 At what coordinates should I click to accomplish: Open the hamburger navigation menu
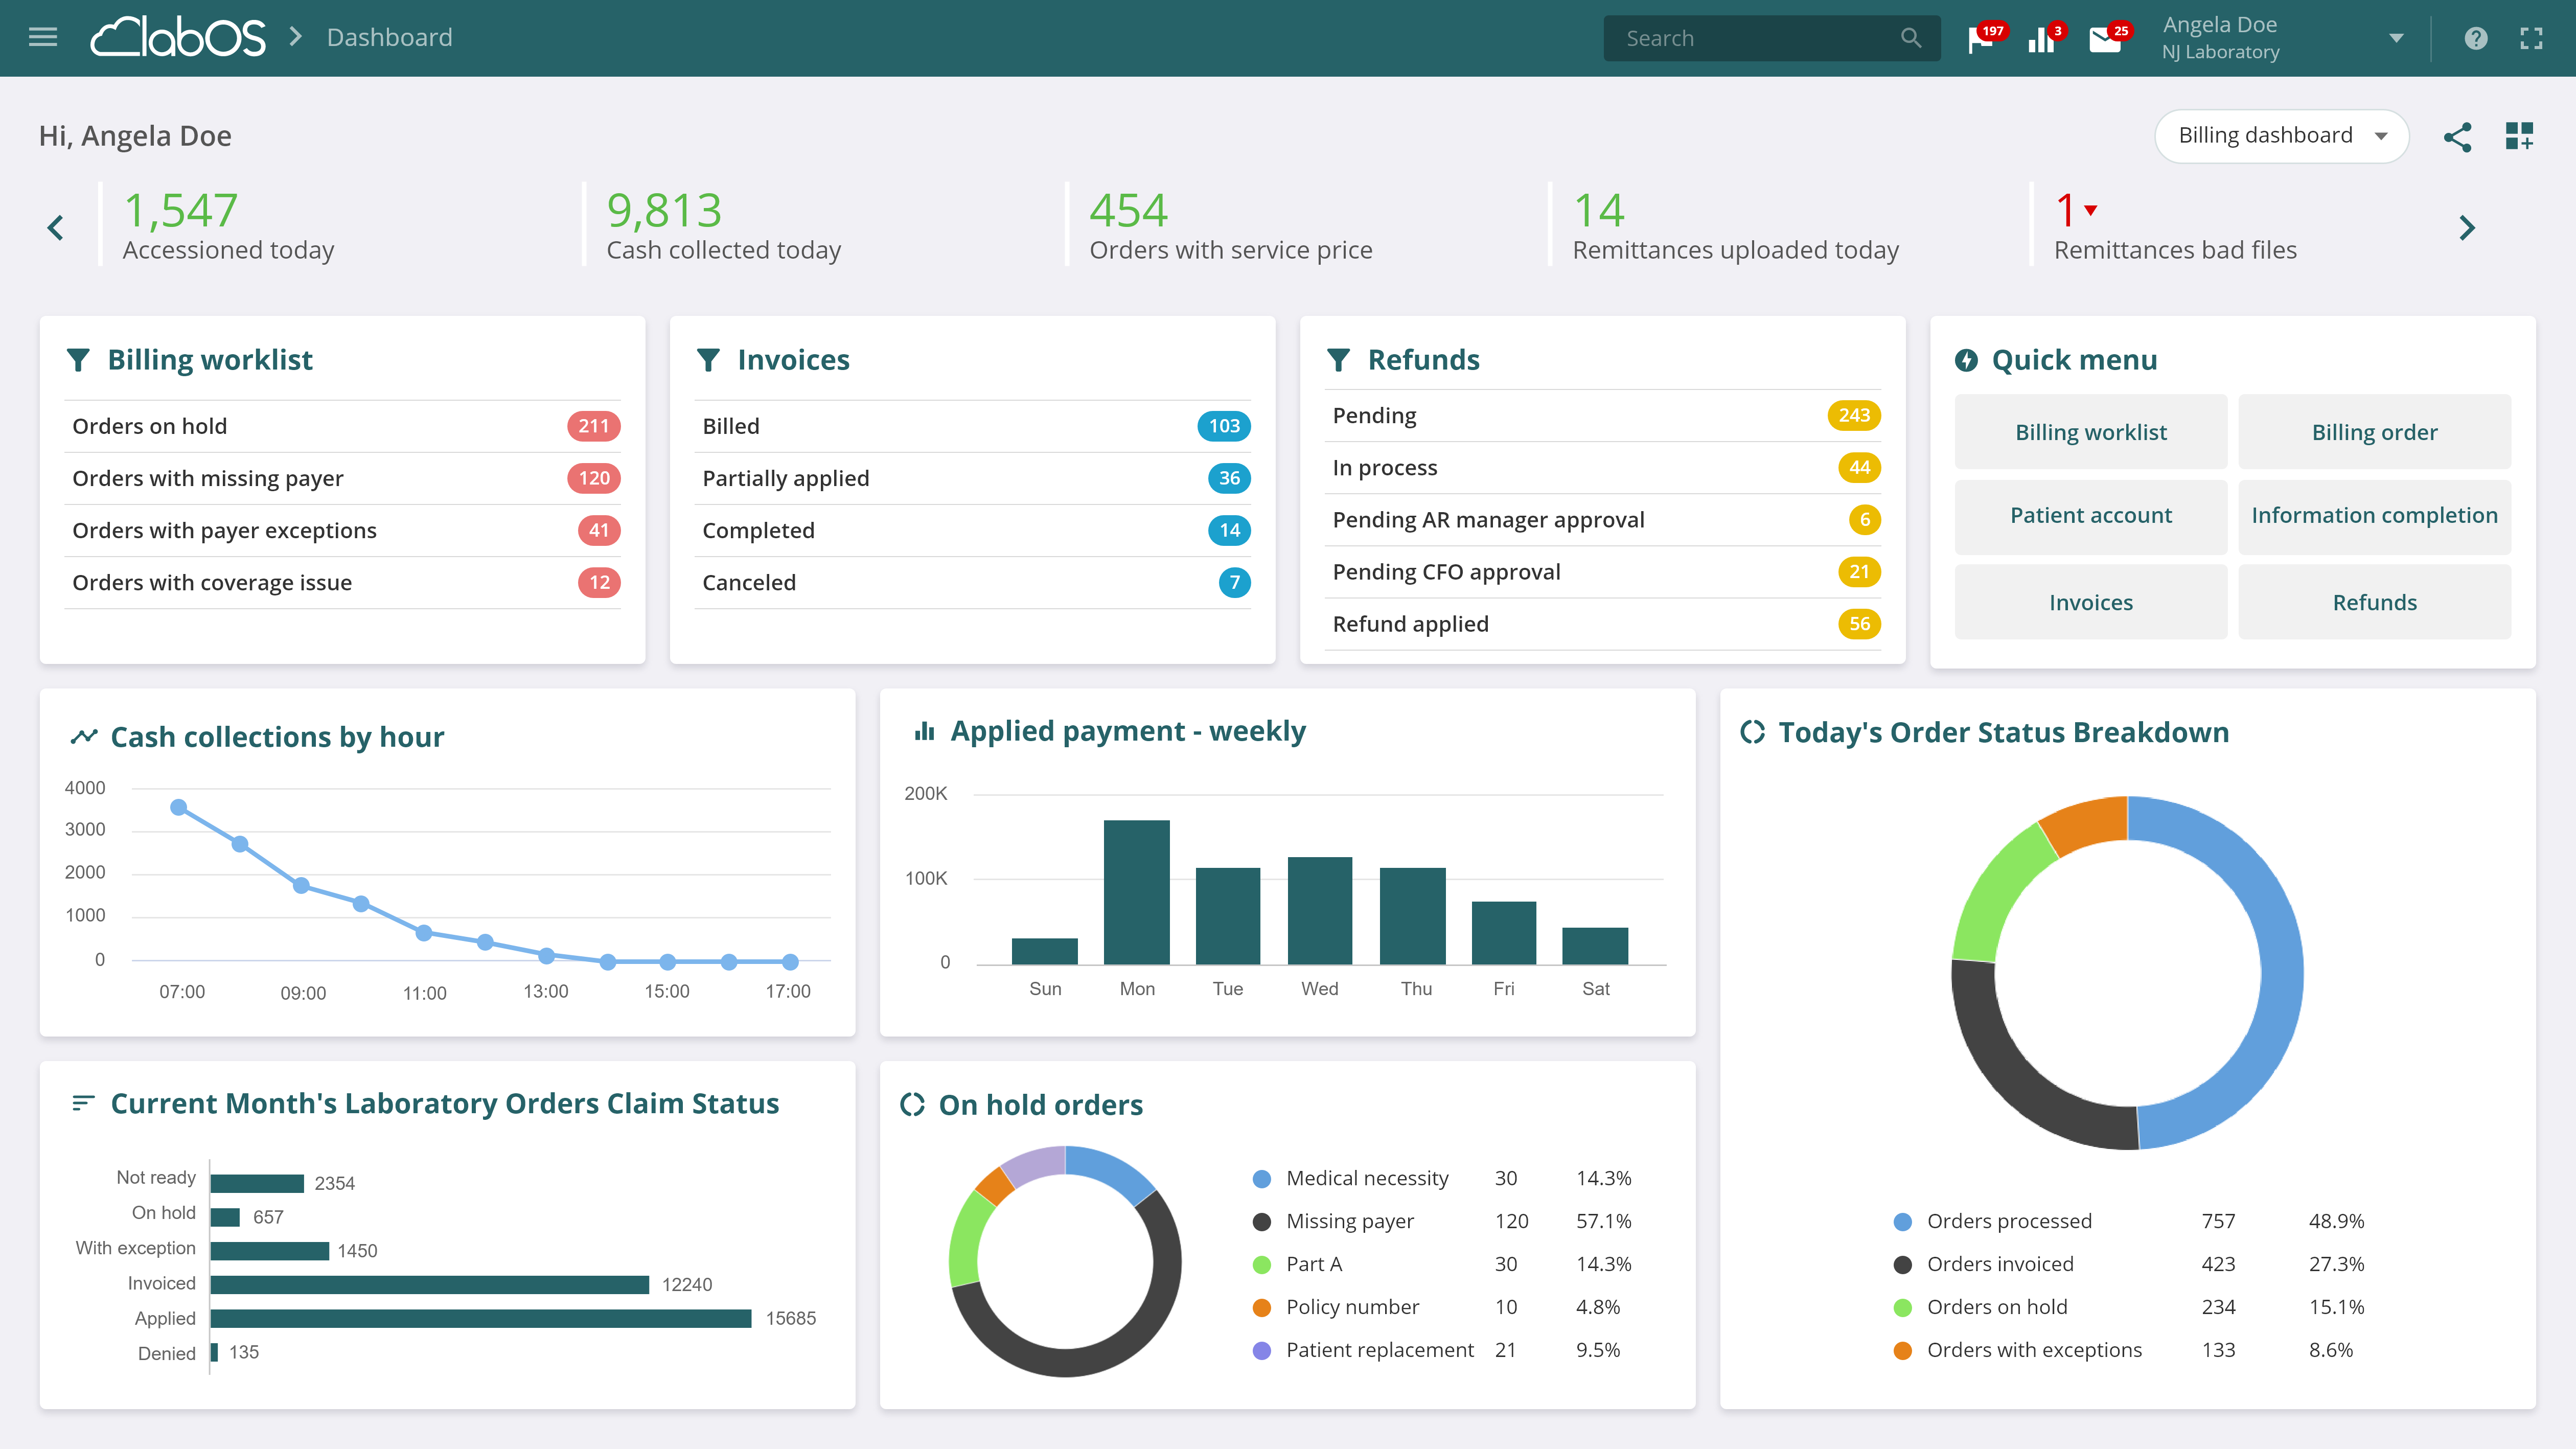[x=43, y=38]
